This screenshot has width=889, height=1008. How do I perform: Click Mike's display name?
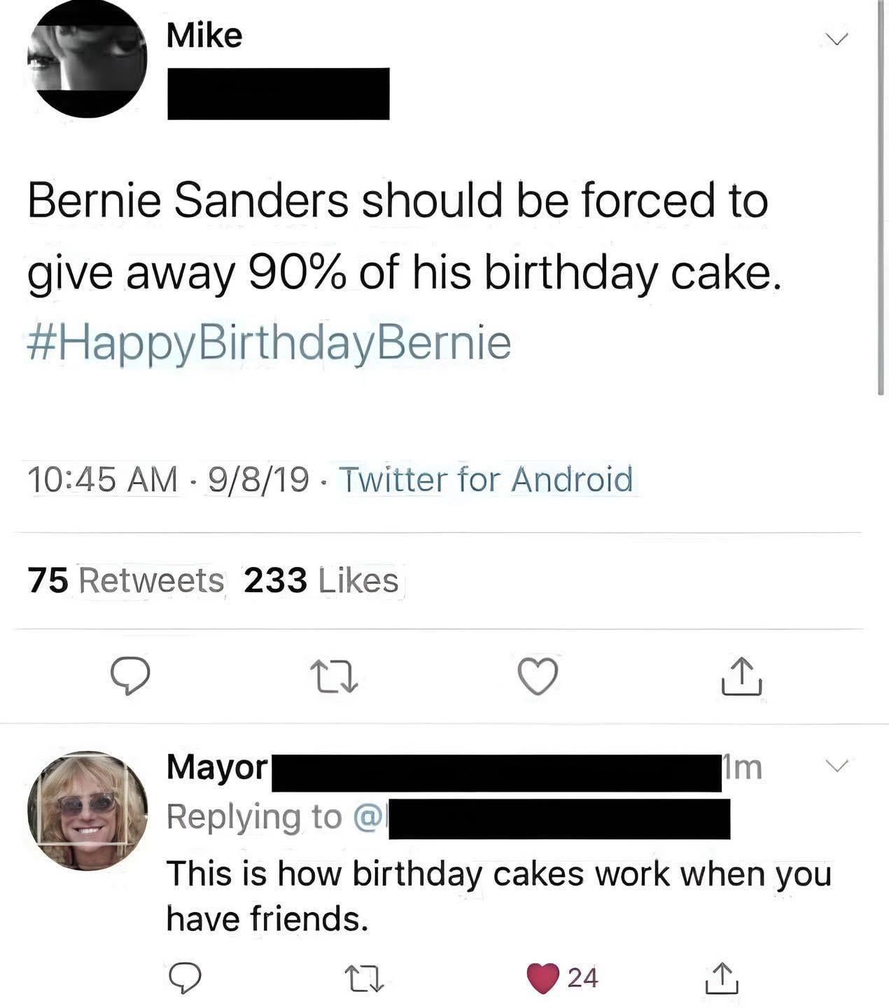point(204,36)
